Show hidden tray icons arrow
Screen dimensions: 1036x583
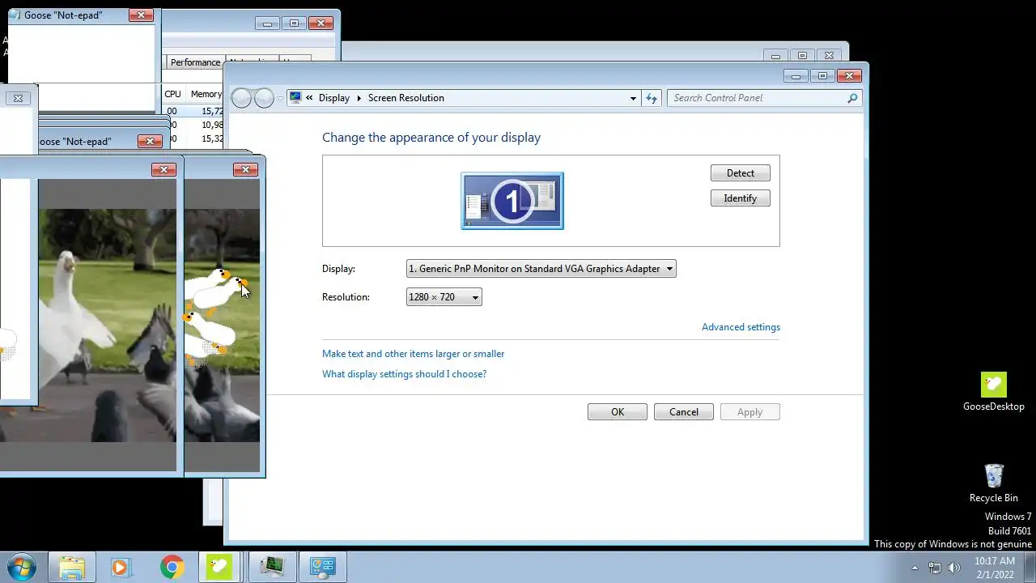915,568
